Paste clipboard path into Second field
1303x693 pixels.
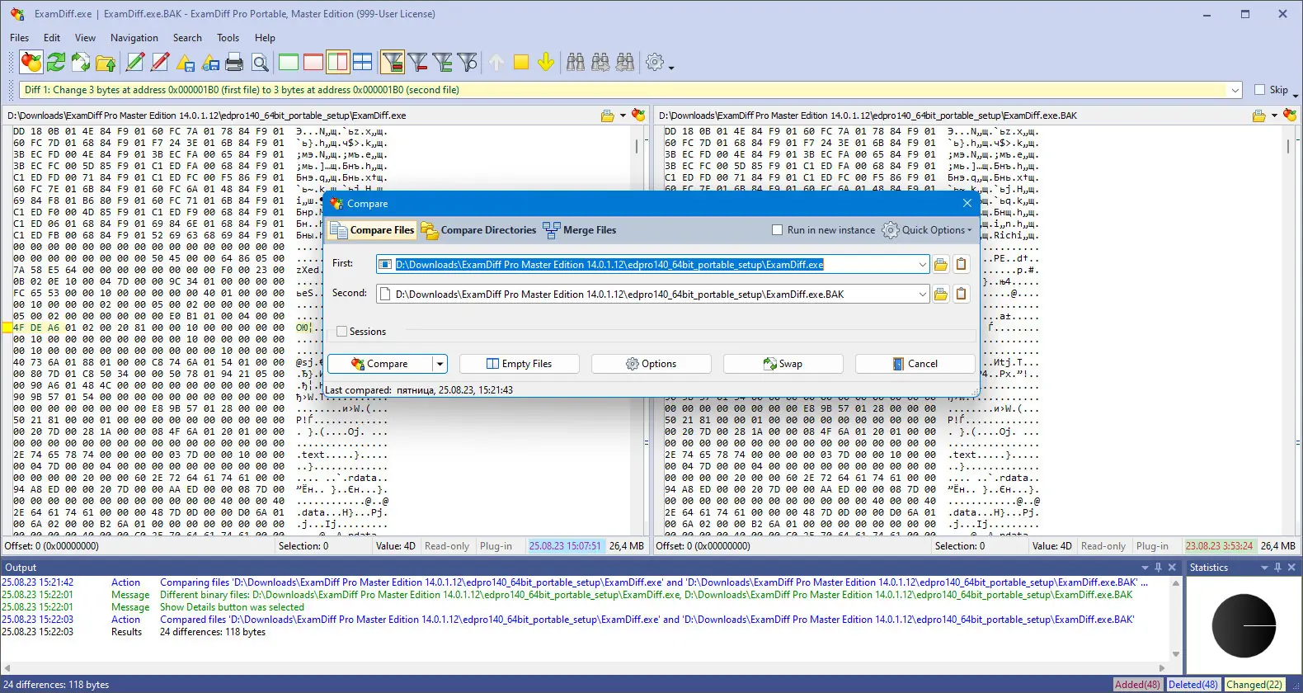coord(961,295)
